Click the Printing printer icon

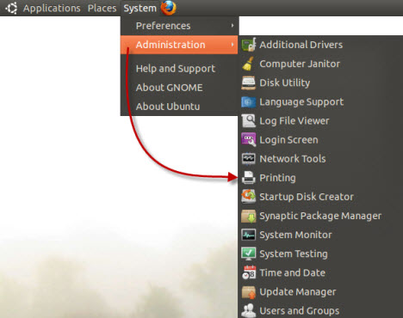point(249,178)
